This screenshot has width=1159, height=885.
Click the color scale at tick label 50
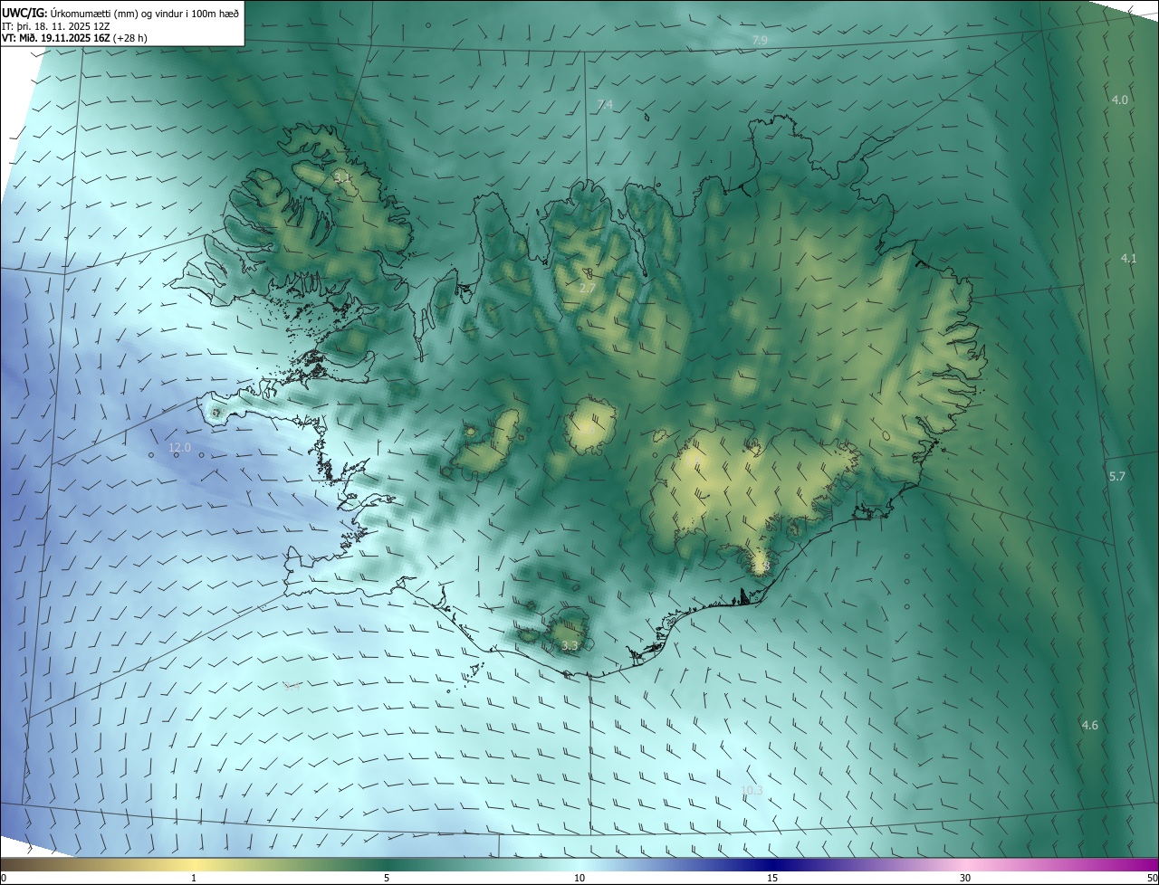(1152, 878)
